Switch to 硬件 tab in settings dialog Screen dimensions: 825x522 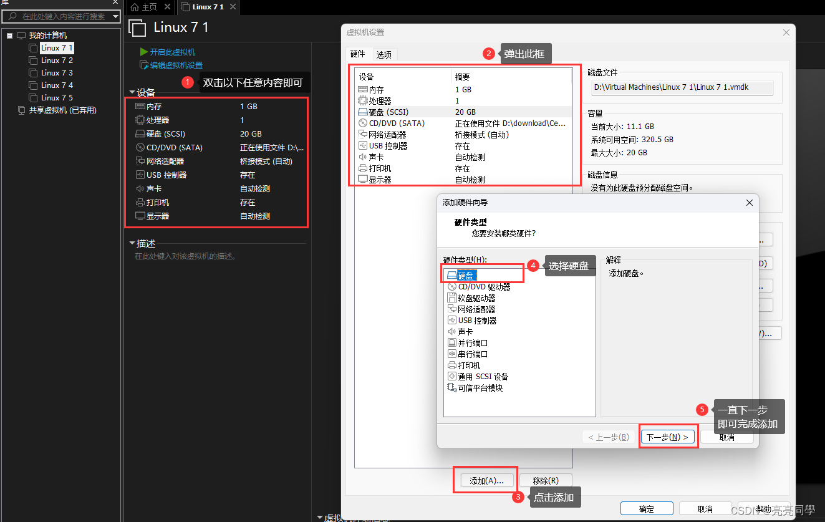tap(358, 54)
